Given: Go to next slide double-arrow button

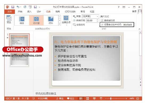Looking at the screenshot, I should [140, 85].
